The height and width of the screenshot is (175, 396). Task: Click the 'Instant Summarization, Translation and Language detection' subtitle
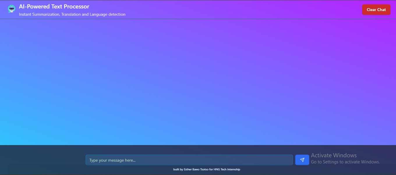[x=72, y=14]
